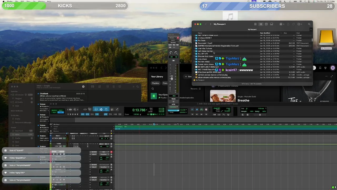337x190 pixels.
Task: Open My Passport drive on desktop
Action: pyautogui.click(x=326, y=39)
